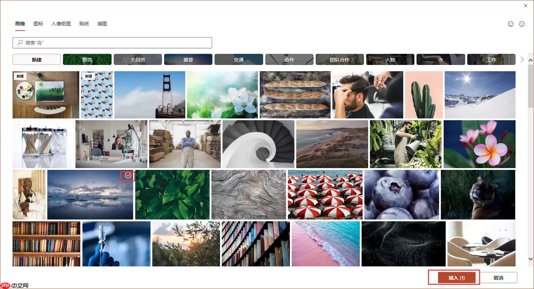Click scrollbar down arrow

[x=531, y=259]
